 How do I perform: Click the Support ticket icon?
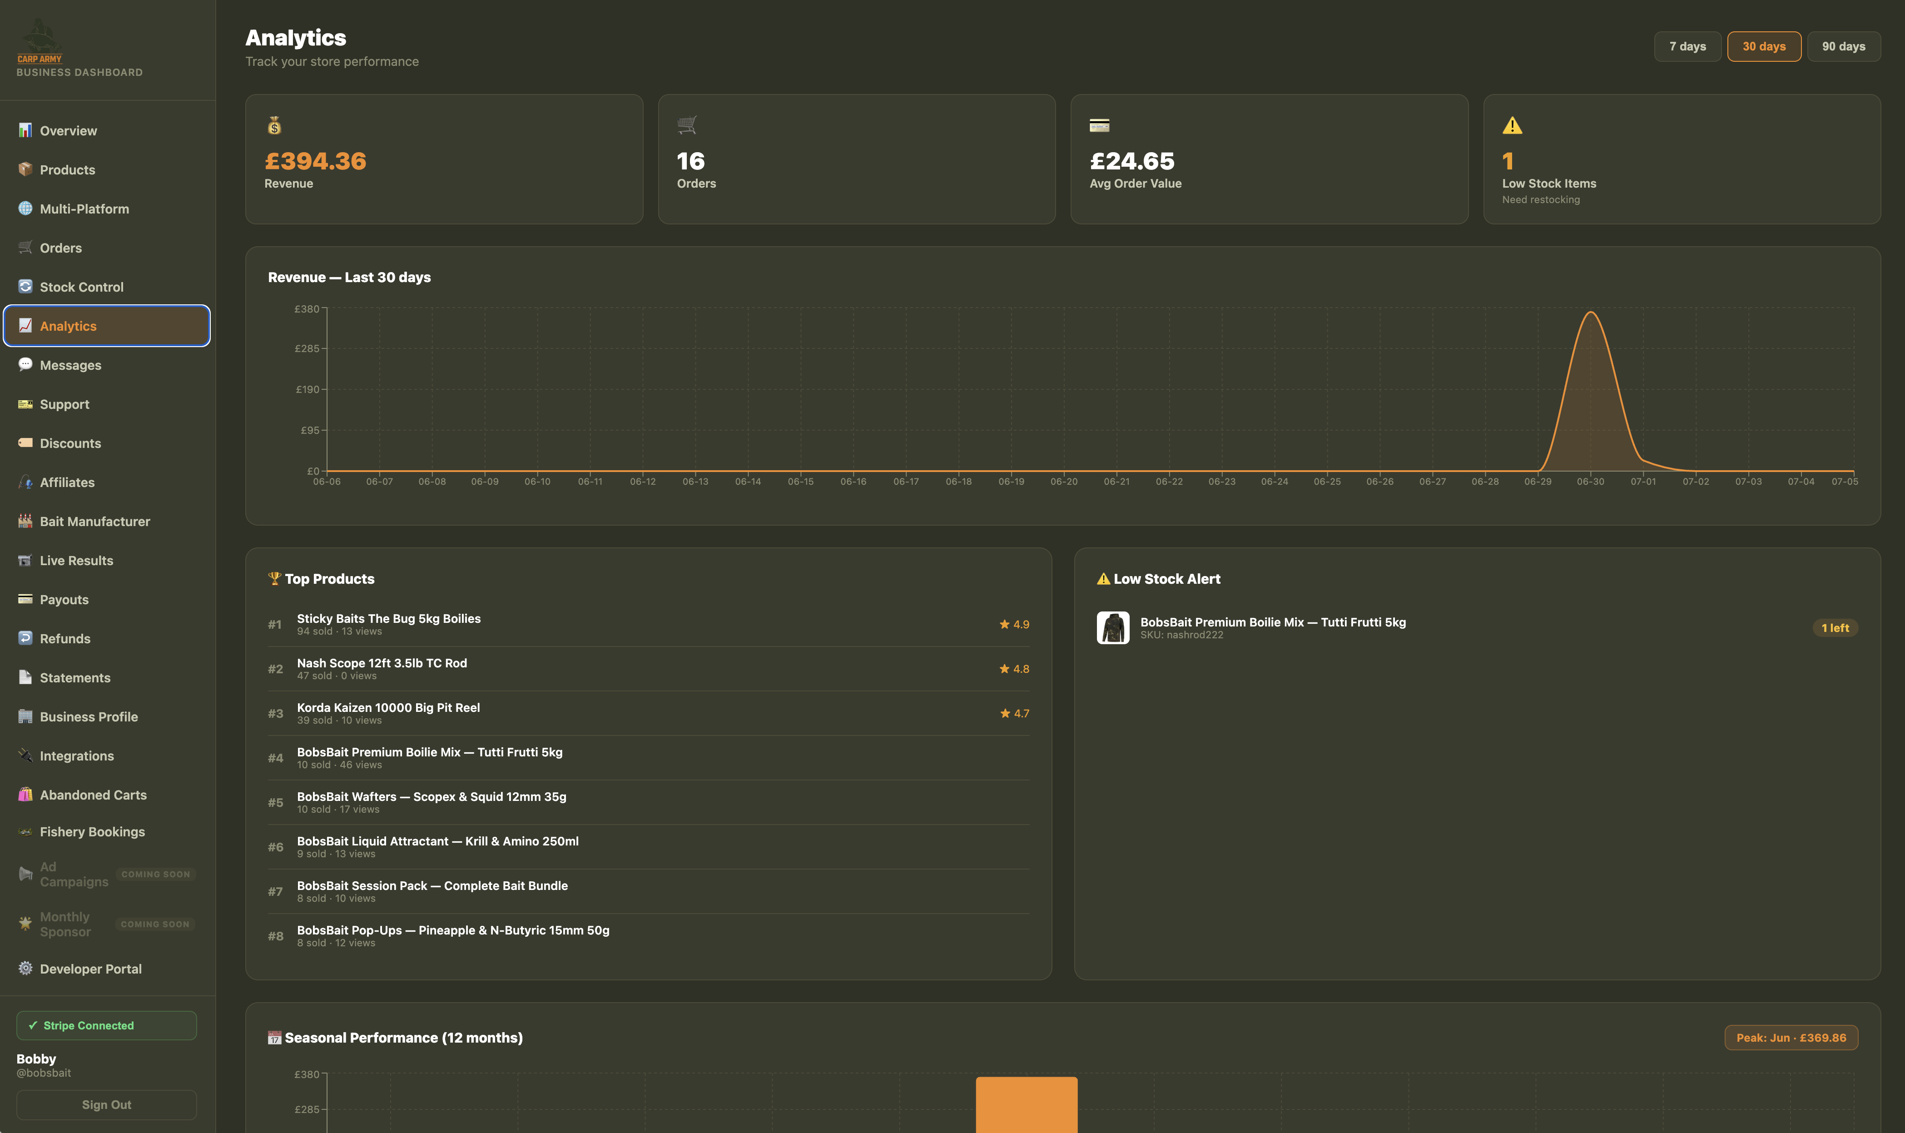pyautogui.click(x=25, y=404)
